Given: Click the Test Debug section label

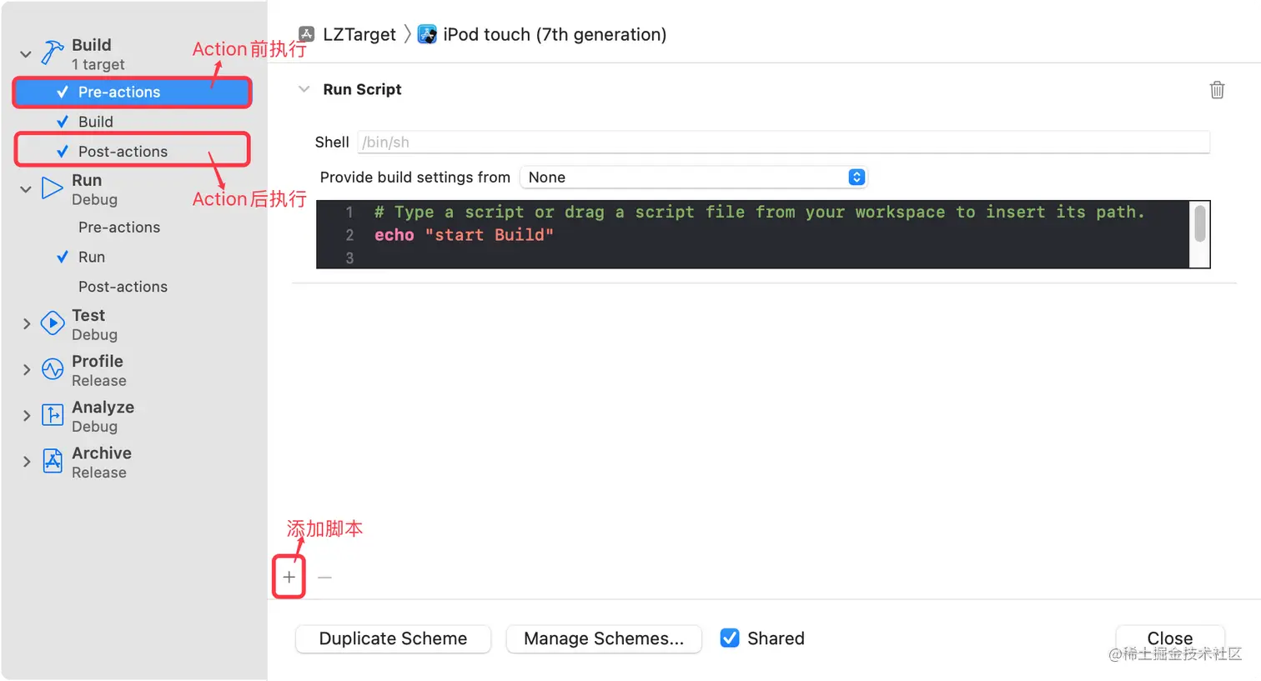Looking at the screenshot, I should (x=94, y=324).
